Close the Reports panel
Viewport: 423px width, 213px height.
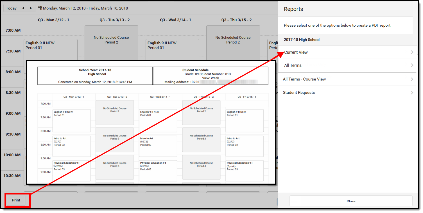pos(351,201)
